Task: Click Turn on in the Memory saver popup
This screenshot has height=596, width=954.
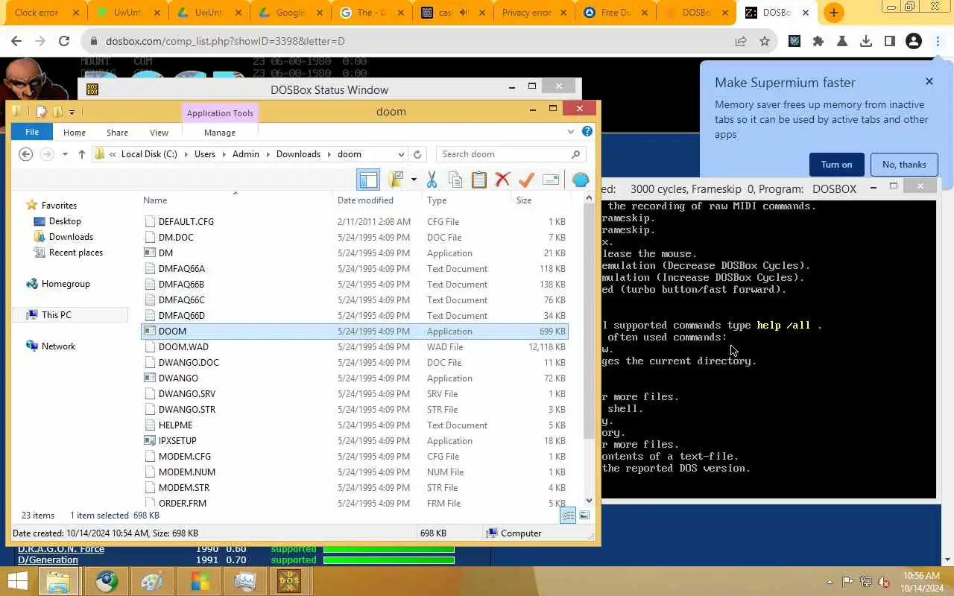Action: (x=836, y=165)
